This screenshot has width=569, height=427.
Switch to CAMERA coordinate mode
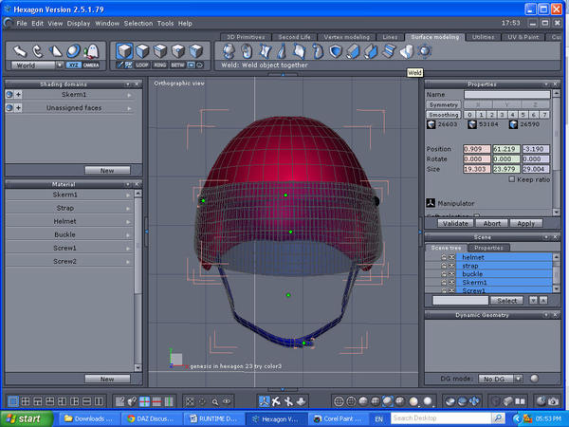[x=91, y=65]
